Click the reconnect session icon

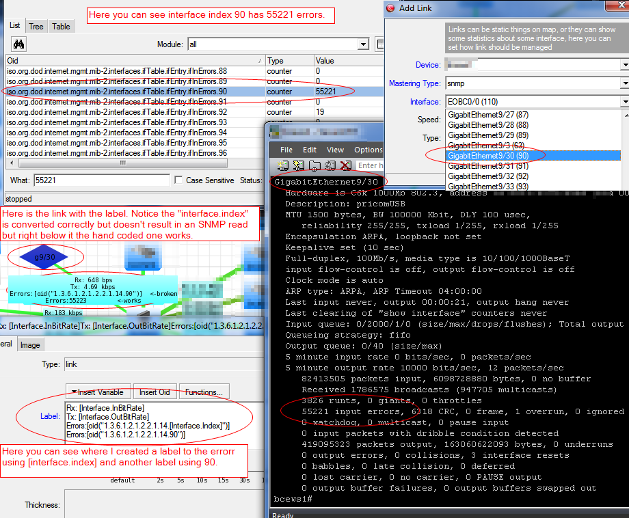point(331,165)
